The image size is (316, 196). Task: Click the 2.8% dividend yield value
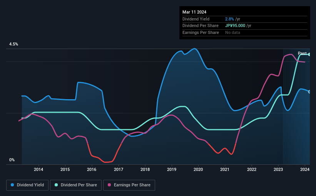click(229, 19)
